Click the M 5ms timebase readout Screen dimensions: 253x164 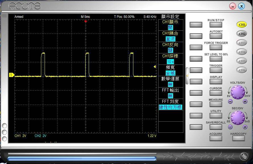(x=85, y=16)
